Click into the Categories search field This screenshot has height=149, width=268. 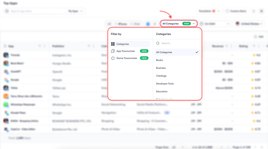[x=177, y=43]
